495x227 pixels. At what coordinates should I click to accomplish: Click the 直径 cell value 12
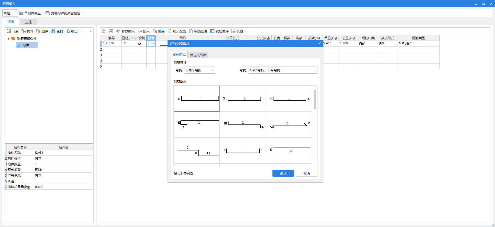[129, 43]
